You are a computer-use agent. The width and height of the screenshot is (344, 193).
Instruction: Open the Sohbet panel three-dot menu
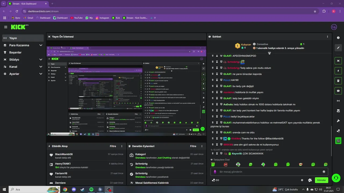[x=327, y=37]
